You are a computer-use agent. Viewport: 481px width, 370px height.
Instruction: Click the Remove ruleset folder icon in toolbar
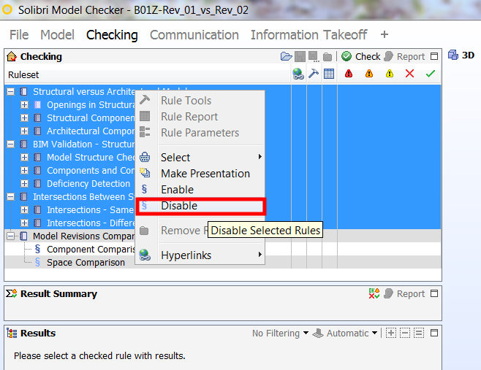327,57
